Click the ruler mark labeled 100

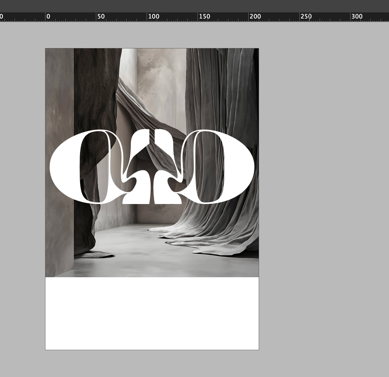pyautogui.click(x=154, y=16)
